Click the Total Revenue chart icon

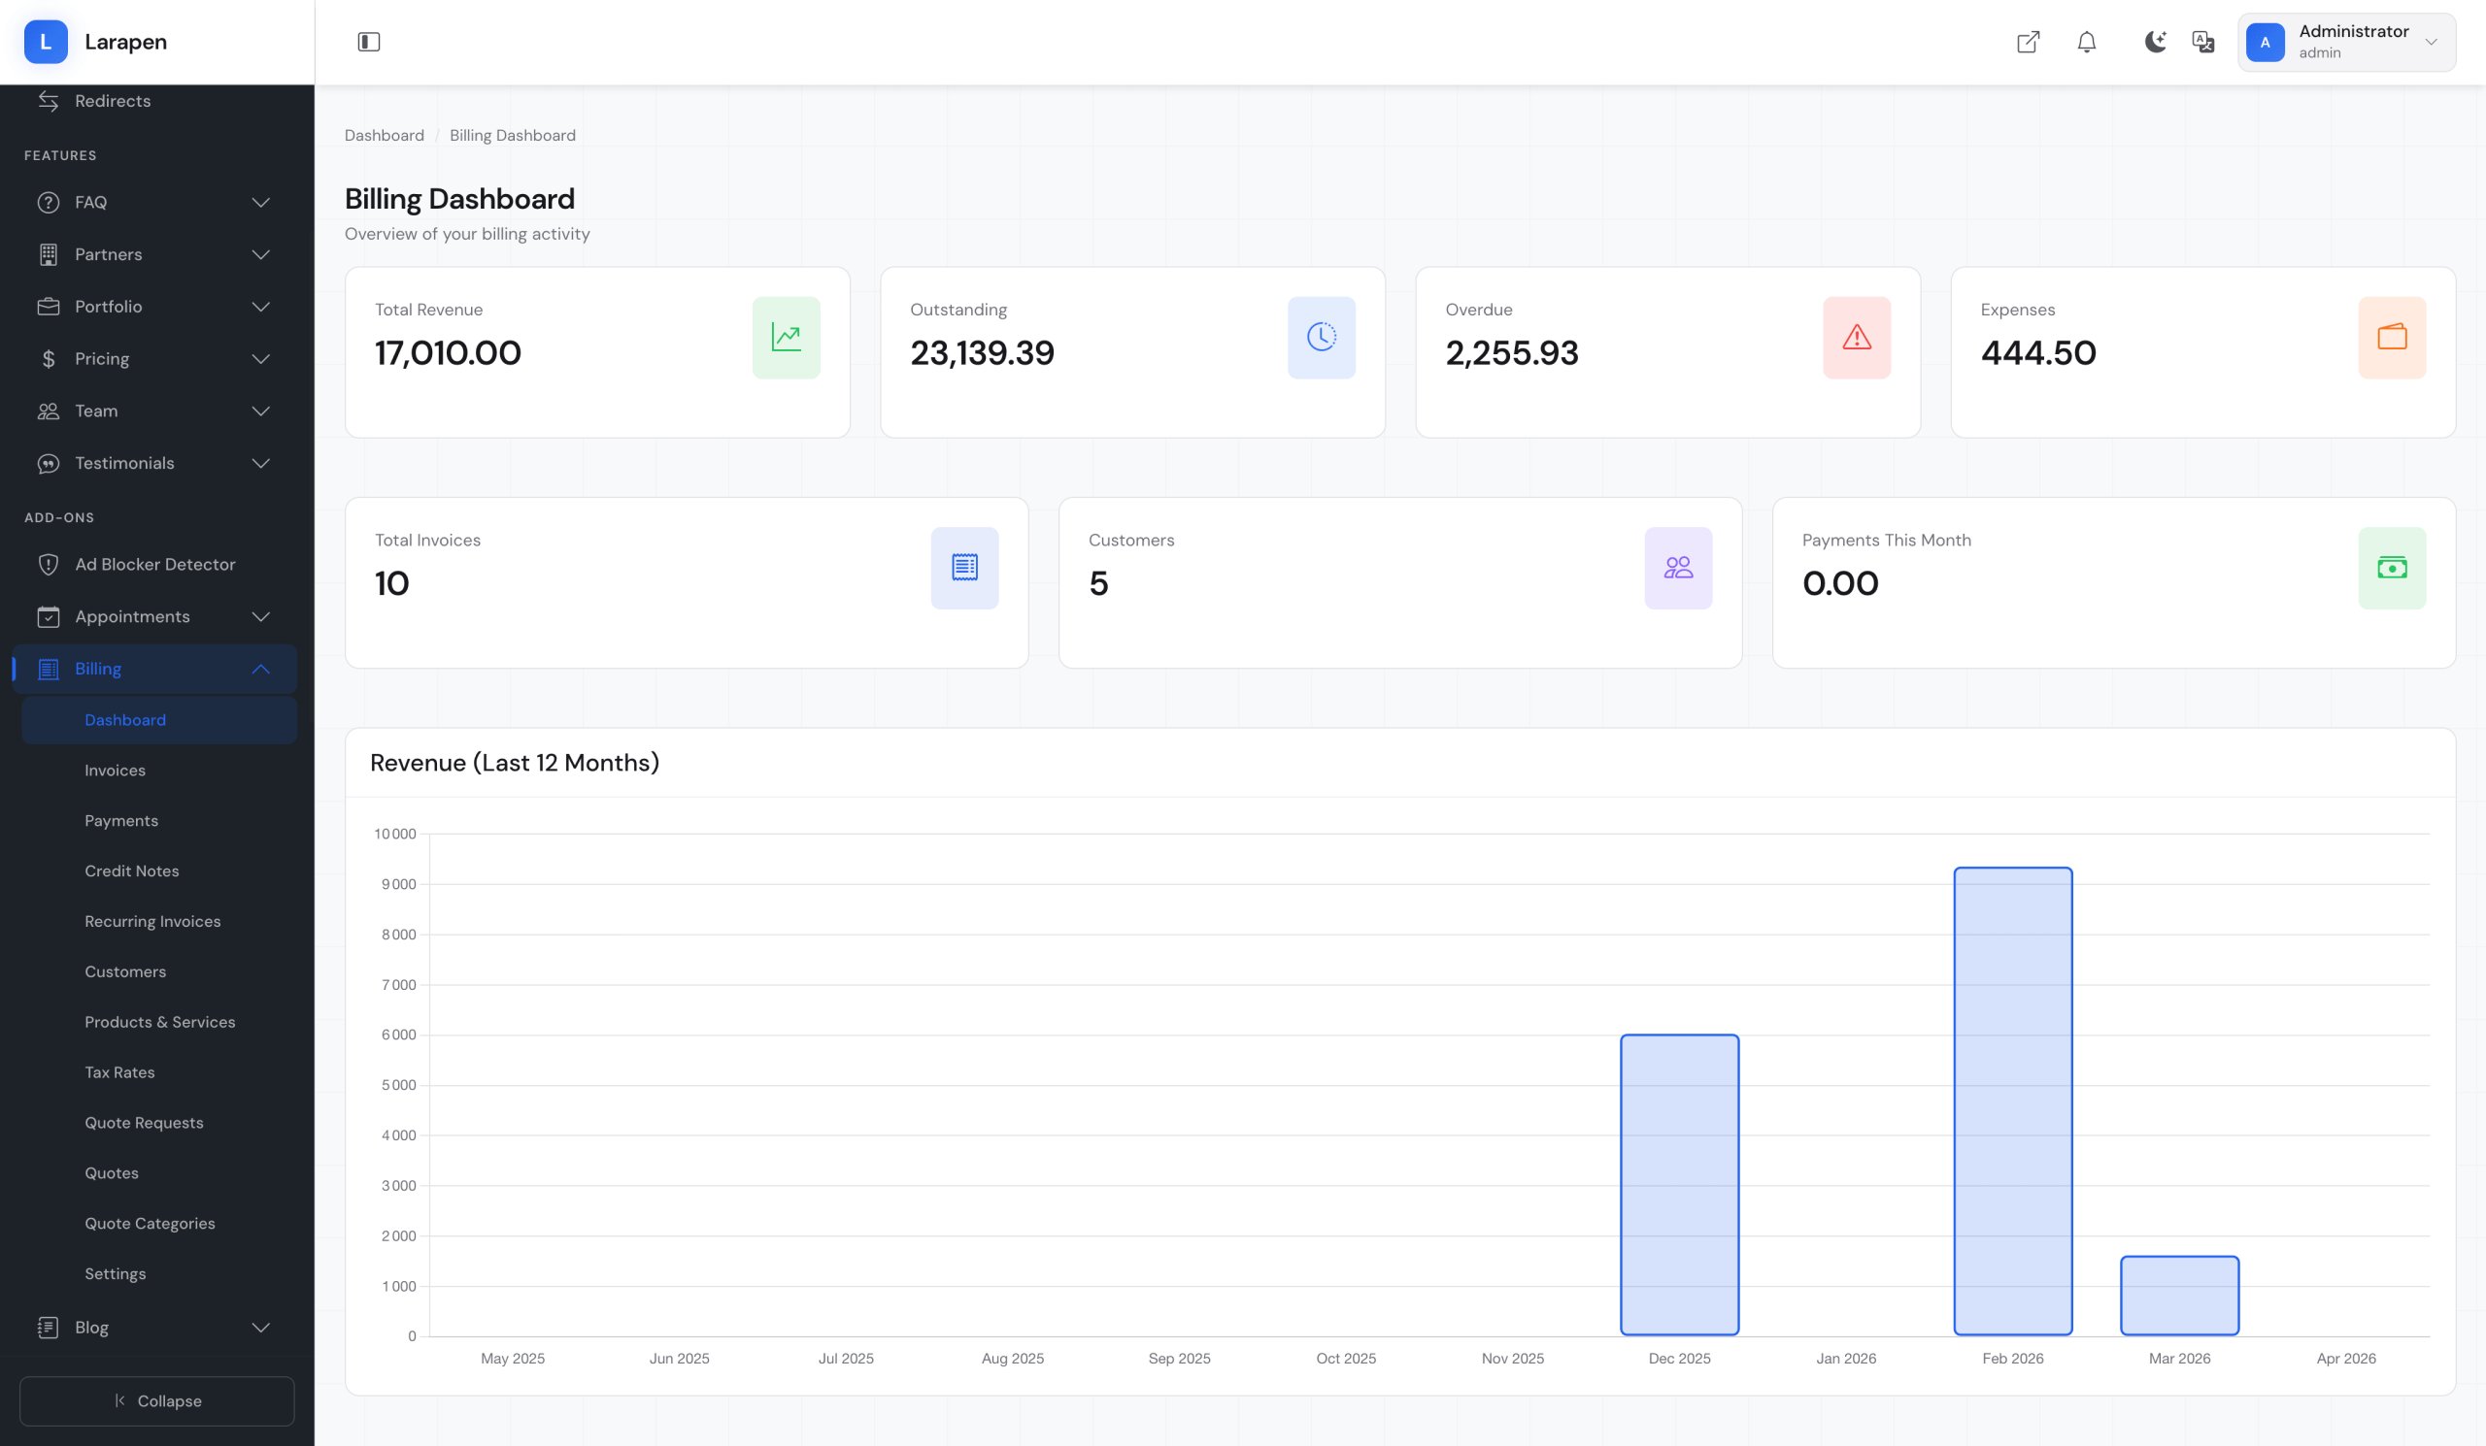point(786,337)
